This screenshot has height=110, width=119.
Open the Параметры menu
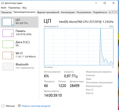14,8
